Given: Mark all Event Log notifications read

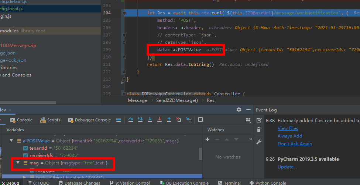Looking at the screenshot, I should [259, 120].
